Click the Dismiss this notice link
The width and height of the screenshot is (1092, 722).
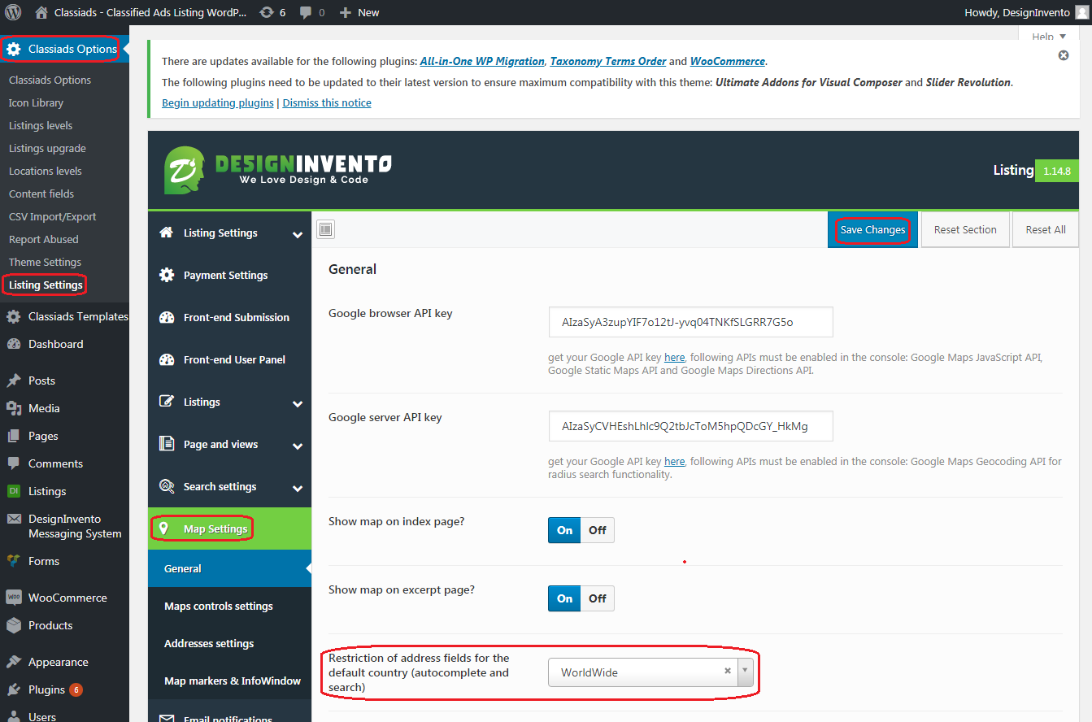327,102
